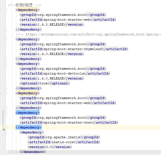Click the blue-highlighted closing dependency tag
Viewport: 161px width, 155px height.
click(x=29, y=127)
